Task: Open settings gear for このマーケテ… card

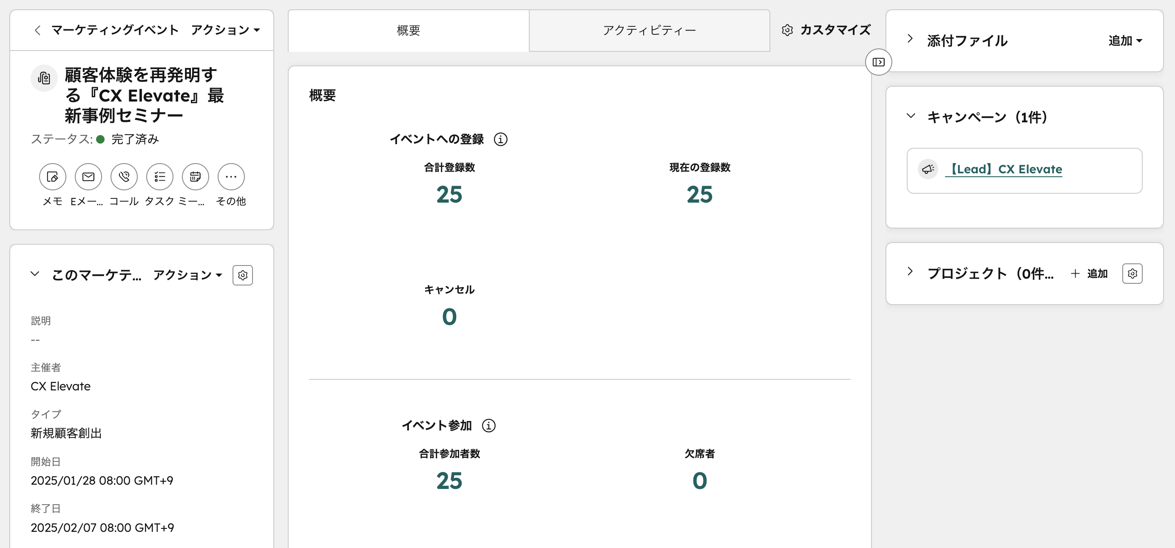Action: tap(243, 275)
